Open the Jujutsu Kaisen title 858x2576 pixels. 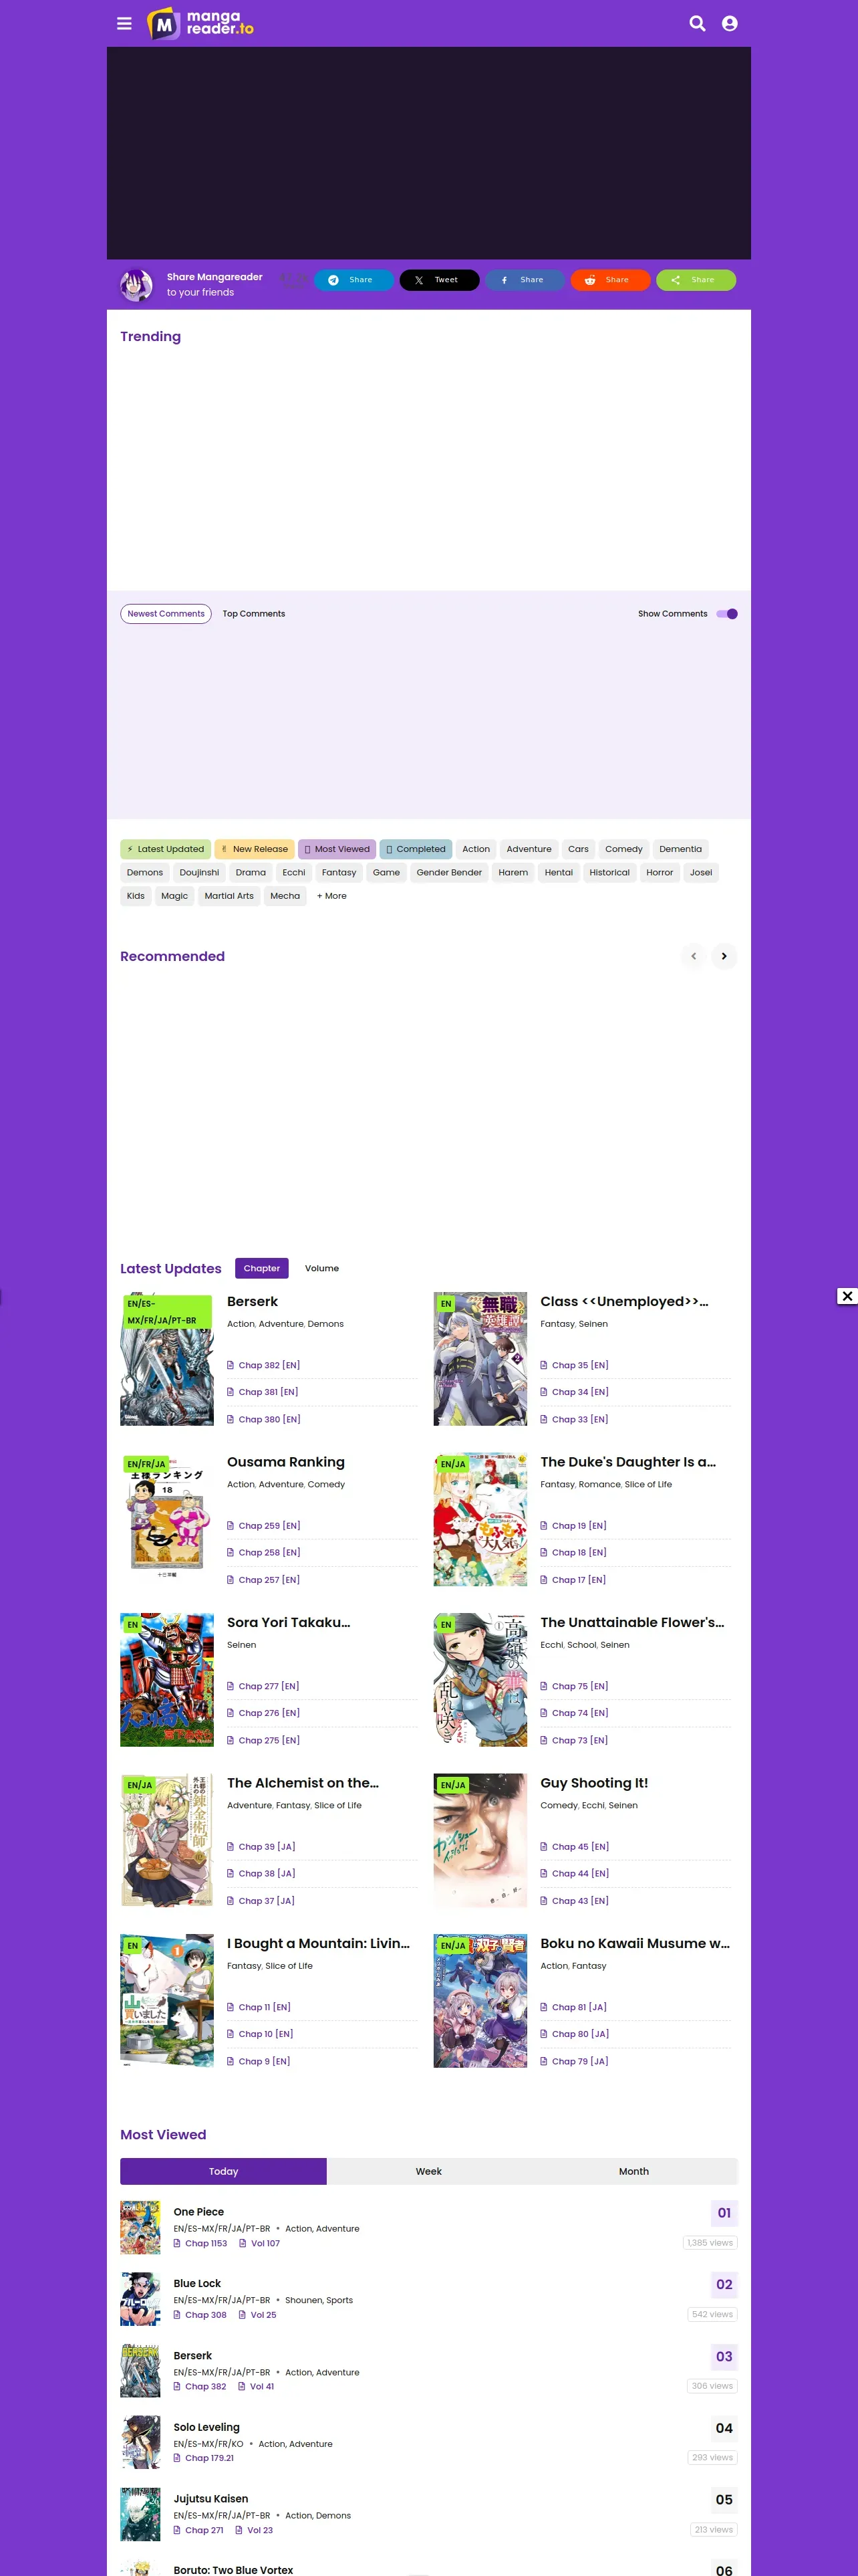click(x=210, y=2498)
